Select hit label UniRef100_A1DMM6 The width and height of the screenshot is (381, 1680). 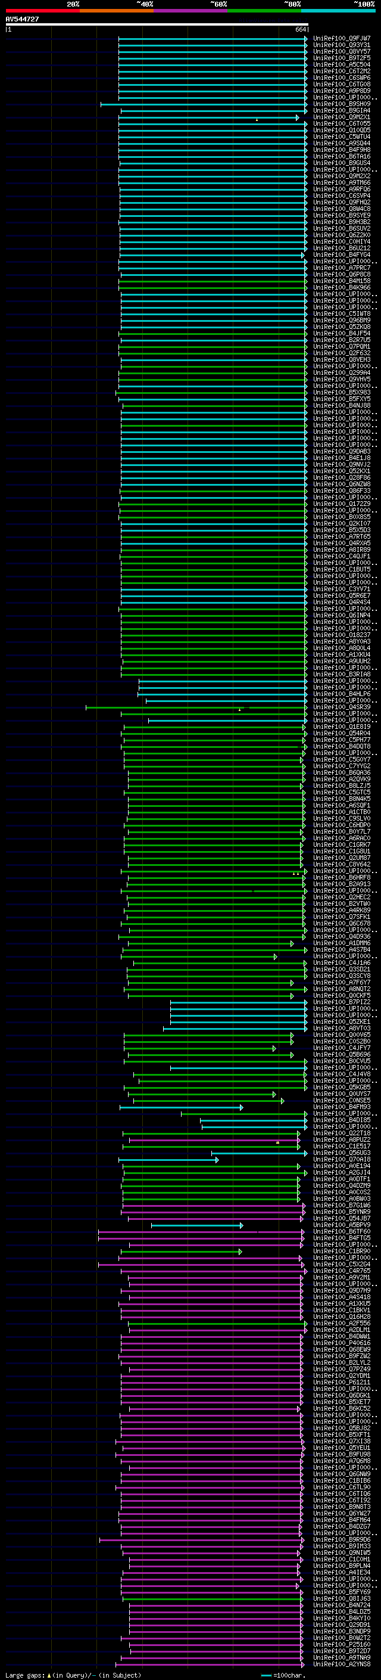341,943
